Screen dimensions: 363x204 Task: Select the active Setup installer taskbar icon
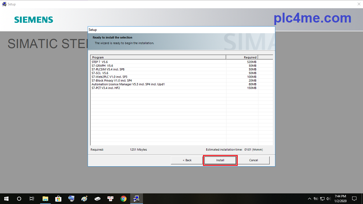[x=136, y=199]
